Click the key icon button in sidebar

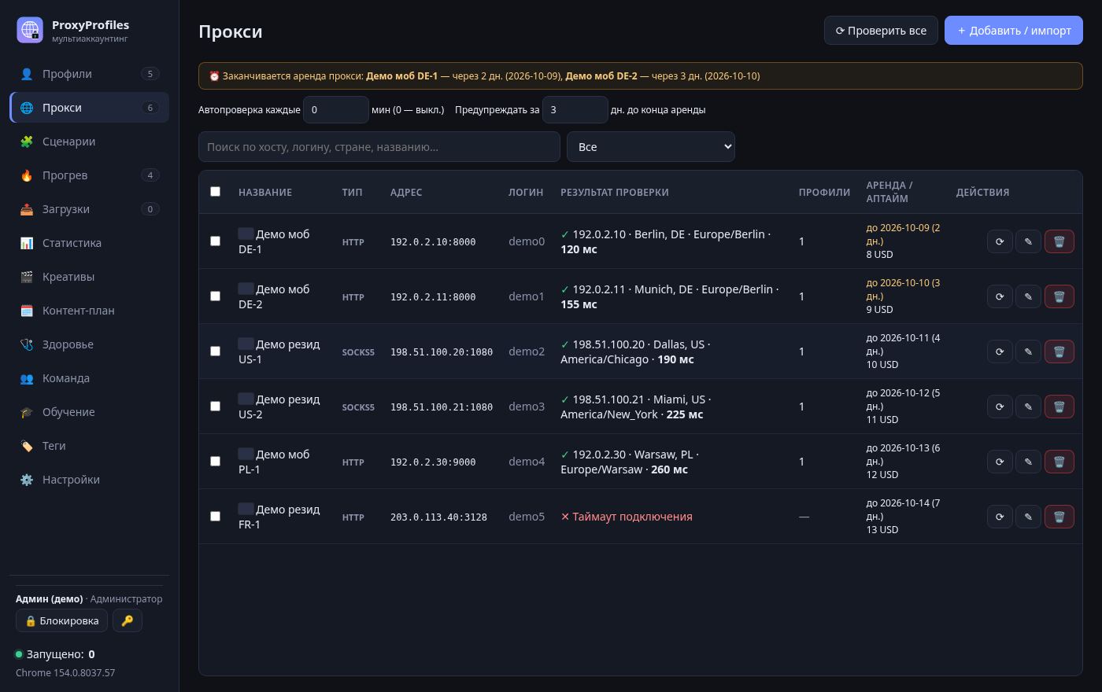click(128, 620)
